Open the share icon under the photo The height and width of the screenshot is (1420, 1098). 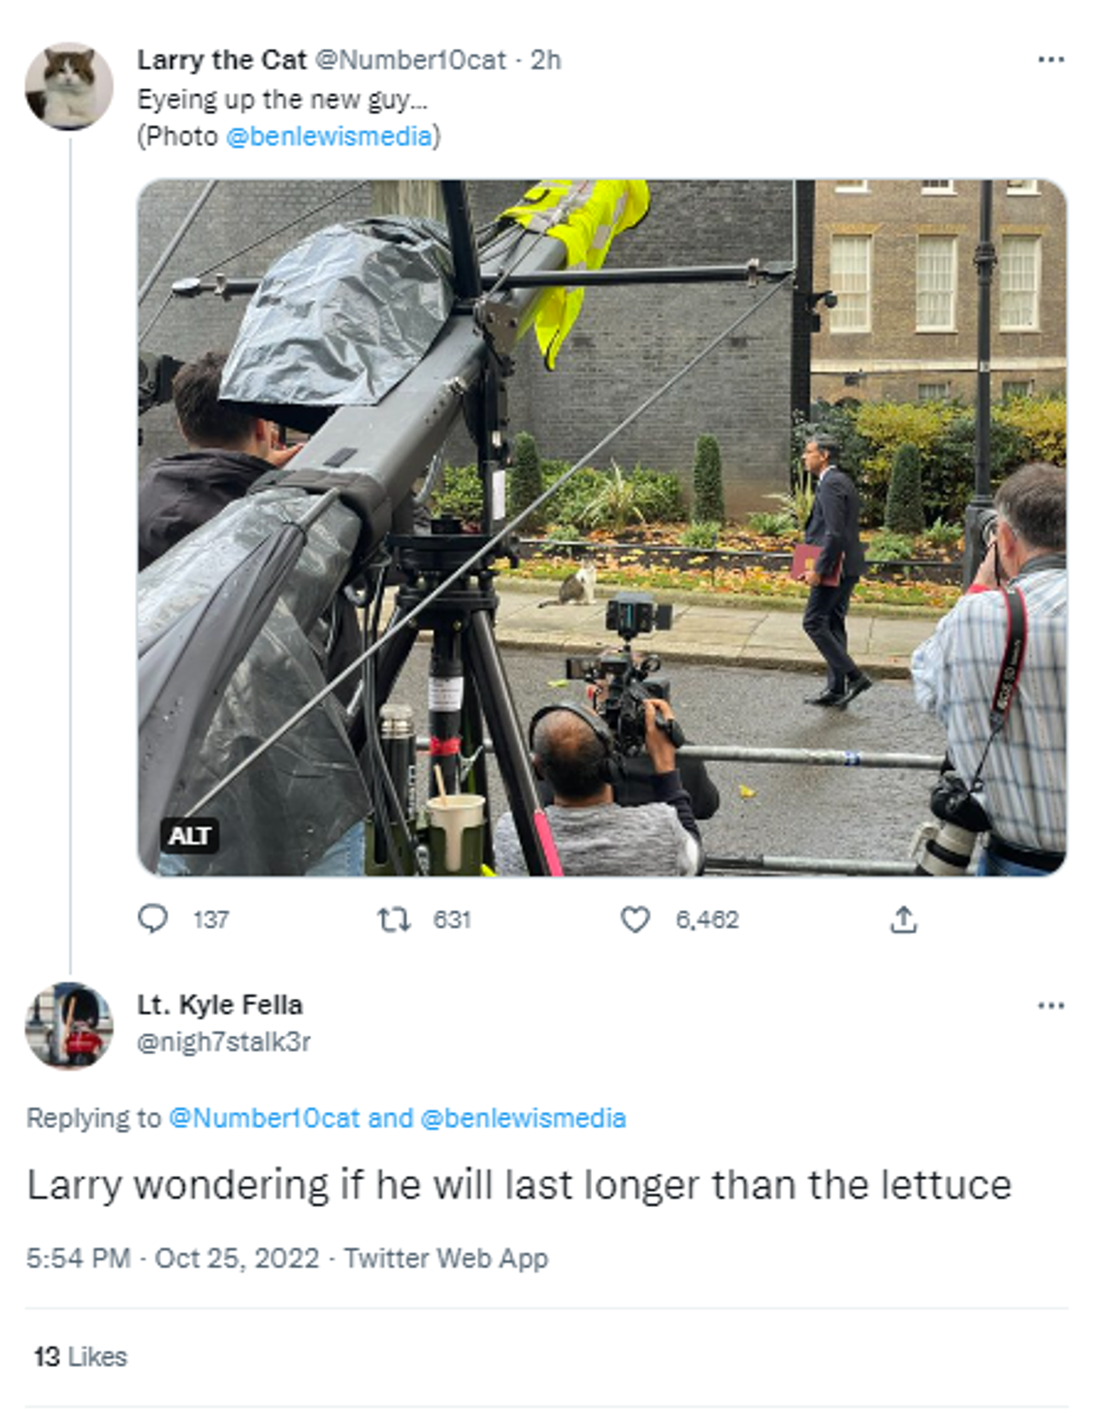click(x=904, y=920)
